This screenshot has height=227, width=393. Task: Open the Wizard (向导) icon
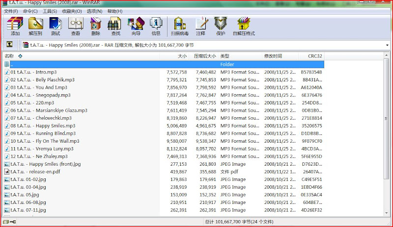click(136, 26)
